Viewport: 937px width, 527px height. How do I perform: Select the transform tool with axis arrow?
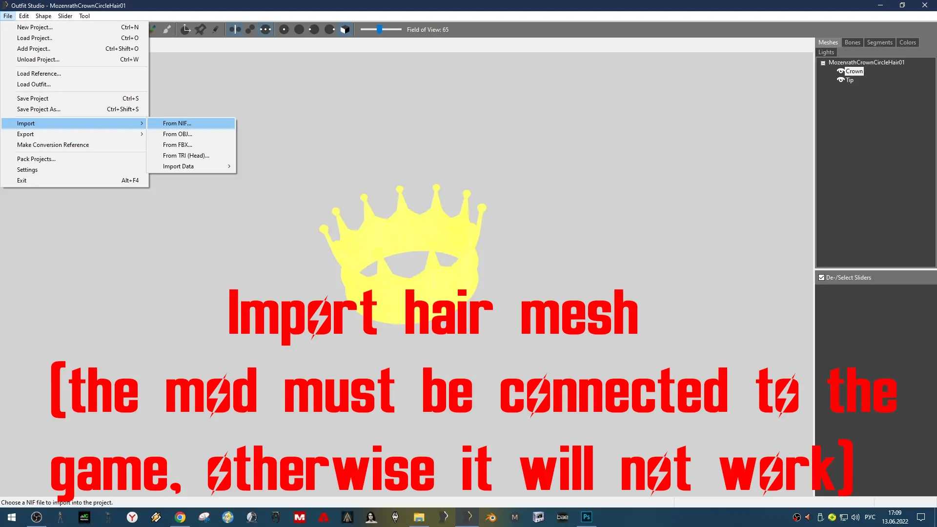185,29
